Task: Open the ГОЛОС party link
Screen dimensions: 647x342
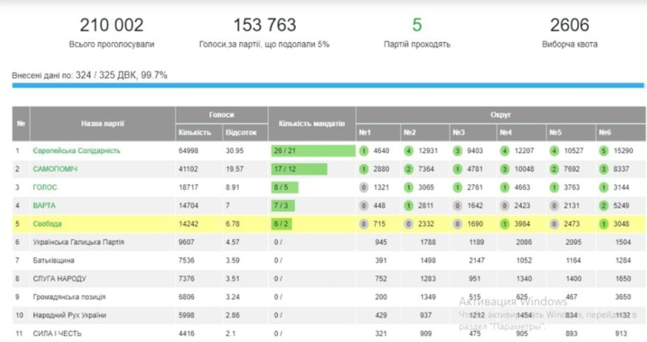Action: (45, 188)
